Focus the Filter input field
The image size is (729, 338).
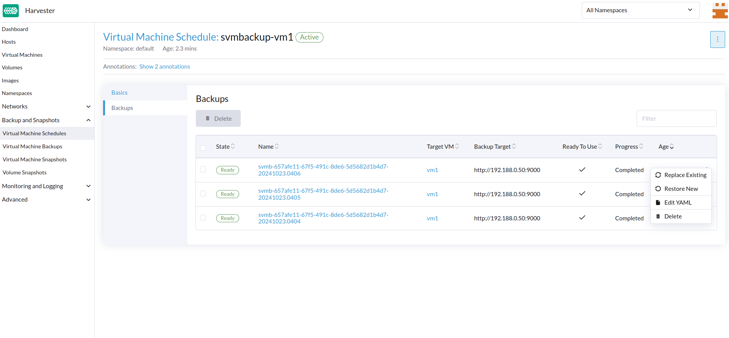[676, 119]
